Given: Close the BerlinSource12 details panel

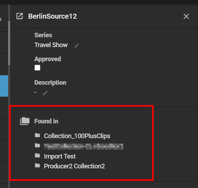Looking at the screenshot, I should point(186,16).
